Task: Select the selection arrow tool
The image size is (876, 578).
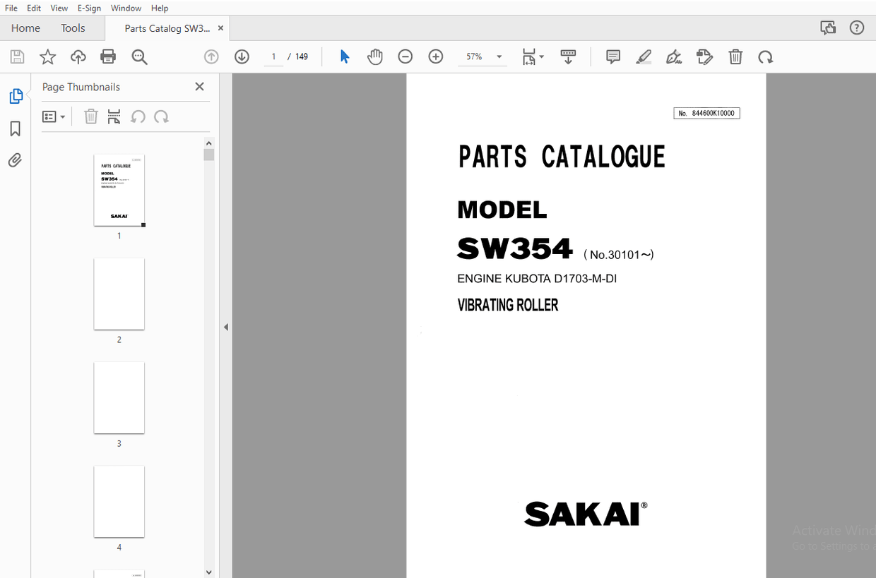Action: pyautogui.click(x=345, y=56)
